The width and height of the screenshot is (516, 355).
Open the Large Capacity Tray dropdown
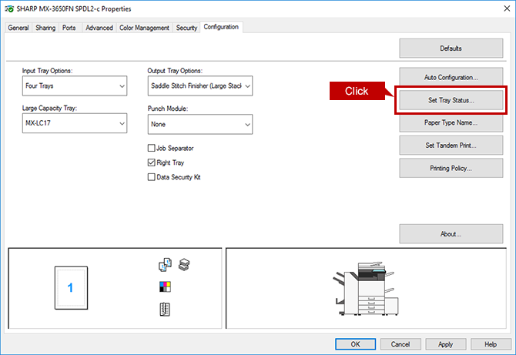tap(75, 123)
